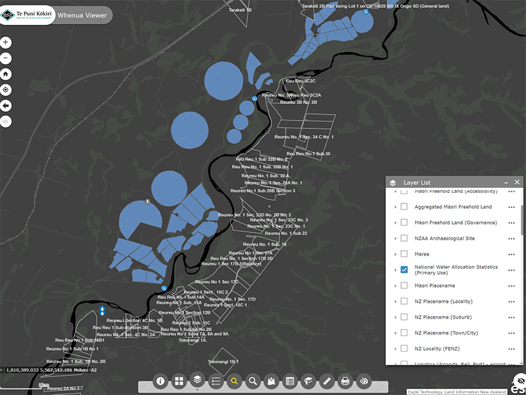Expand the Māori Placename layer
526x395 pixels.
pos(395,286)
